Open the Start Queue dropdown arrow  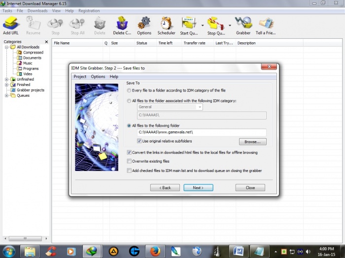[x=203, y=26]
